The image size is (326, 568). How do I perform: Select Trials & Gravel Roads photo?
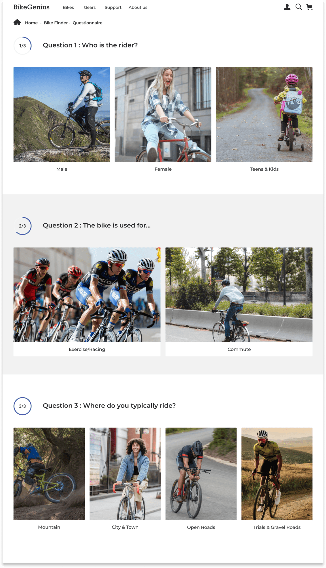coord(277,474)
